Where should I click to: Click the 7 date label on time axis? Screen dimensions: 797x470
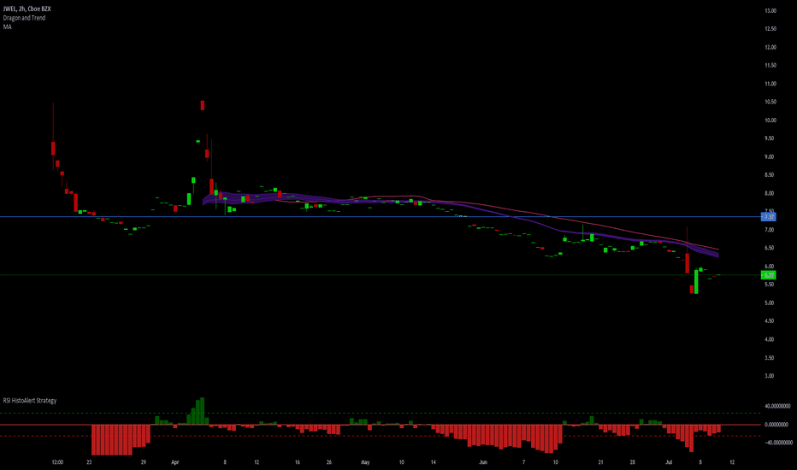(523, 462)
